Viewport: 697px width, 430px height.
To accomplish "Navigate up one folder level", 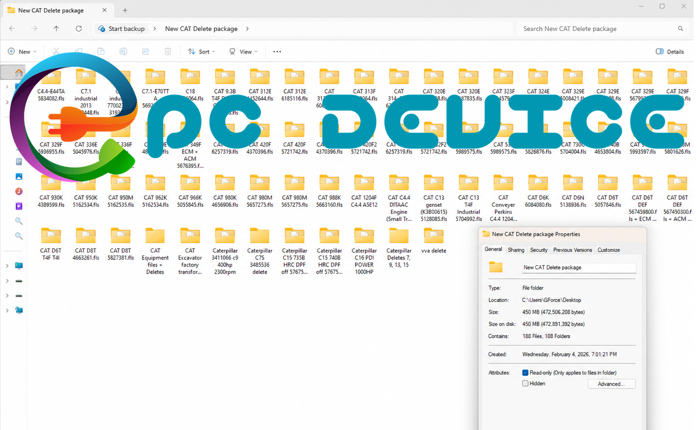I will click(56, 29).
